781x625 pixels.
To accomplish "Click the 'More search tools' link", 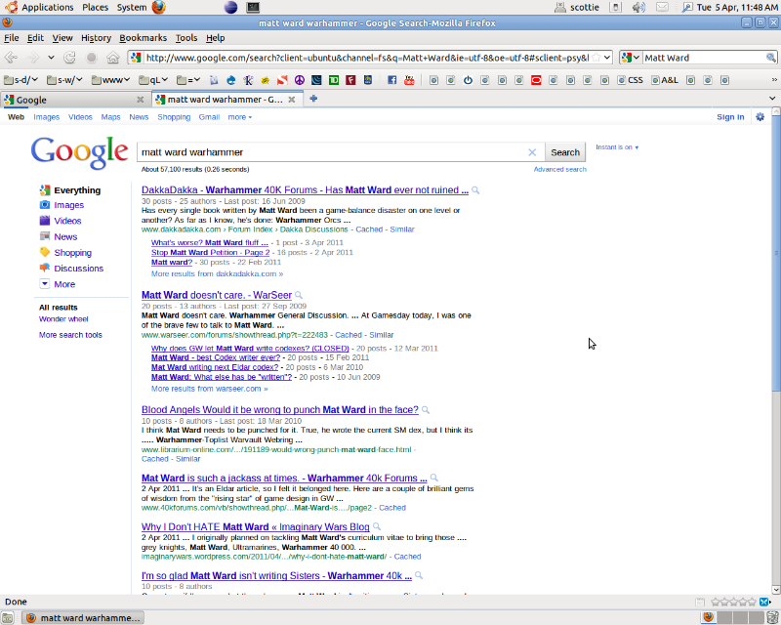I will point(70,335).
